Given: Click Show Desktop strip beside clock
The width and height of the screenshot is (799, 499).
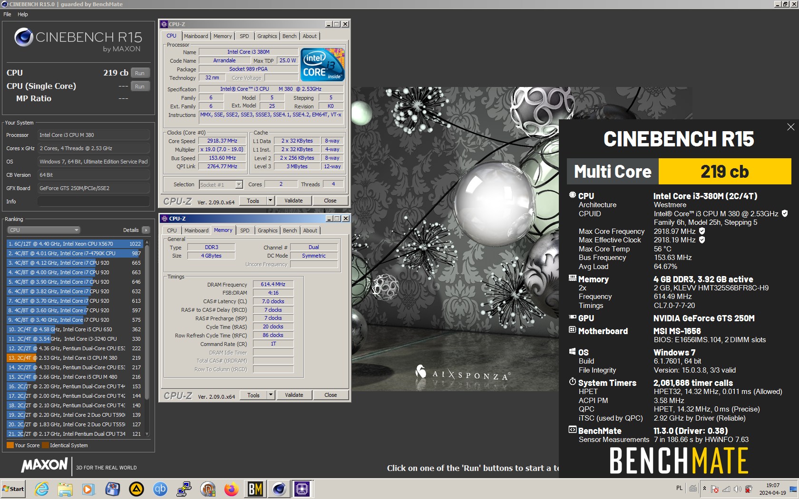Looking at the screenshot, I should click(x=793, y=489).
